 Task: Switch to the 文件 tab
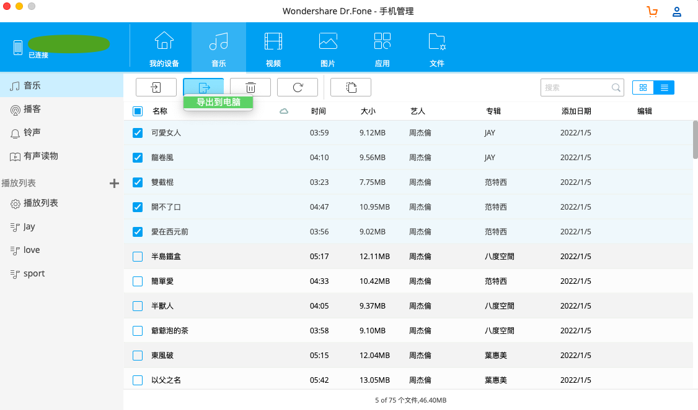[x=436, y=48]
